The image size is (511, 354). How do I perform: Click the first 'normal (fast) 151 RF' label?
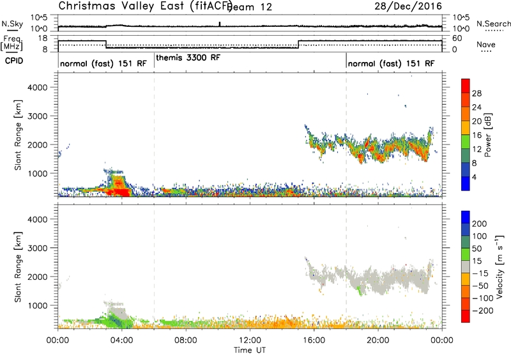[103, 63]
